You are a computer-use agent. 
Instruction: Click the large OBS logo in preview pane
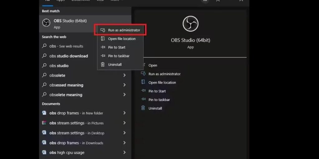(190, 24)
